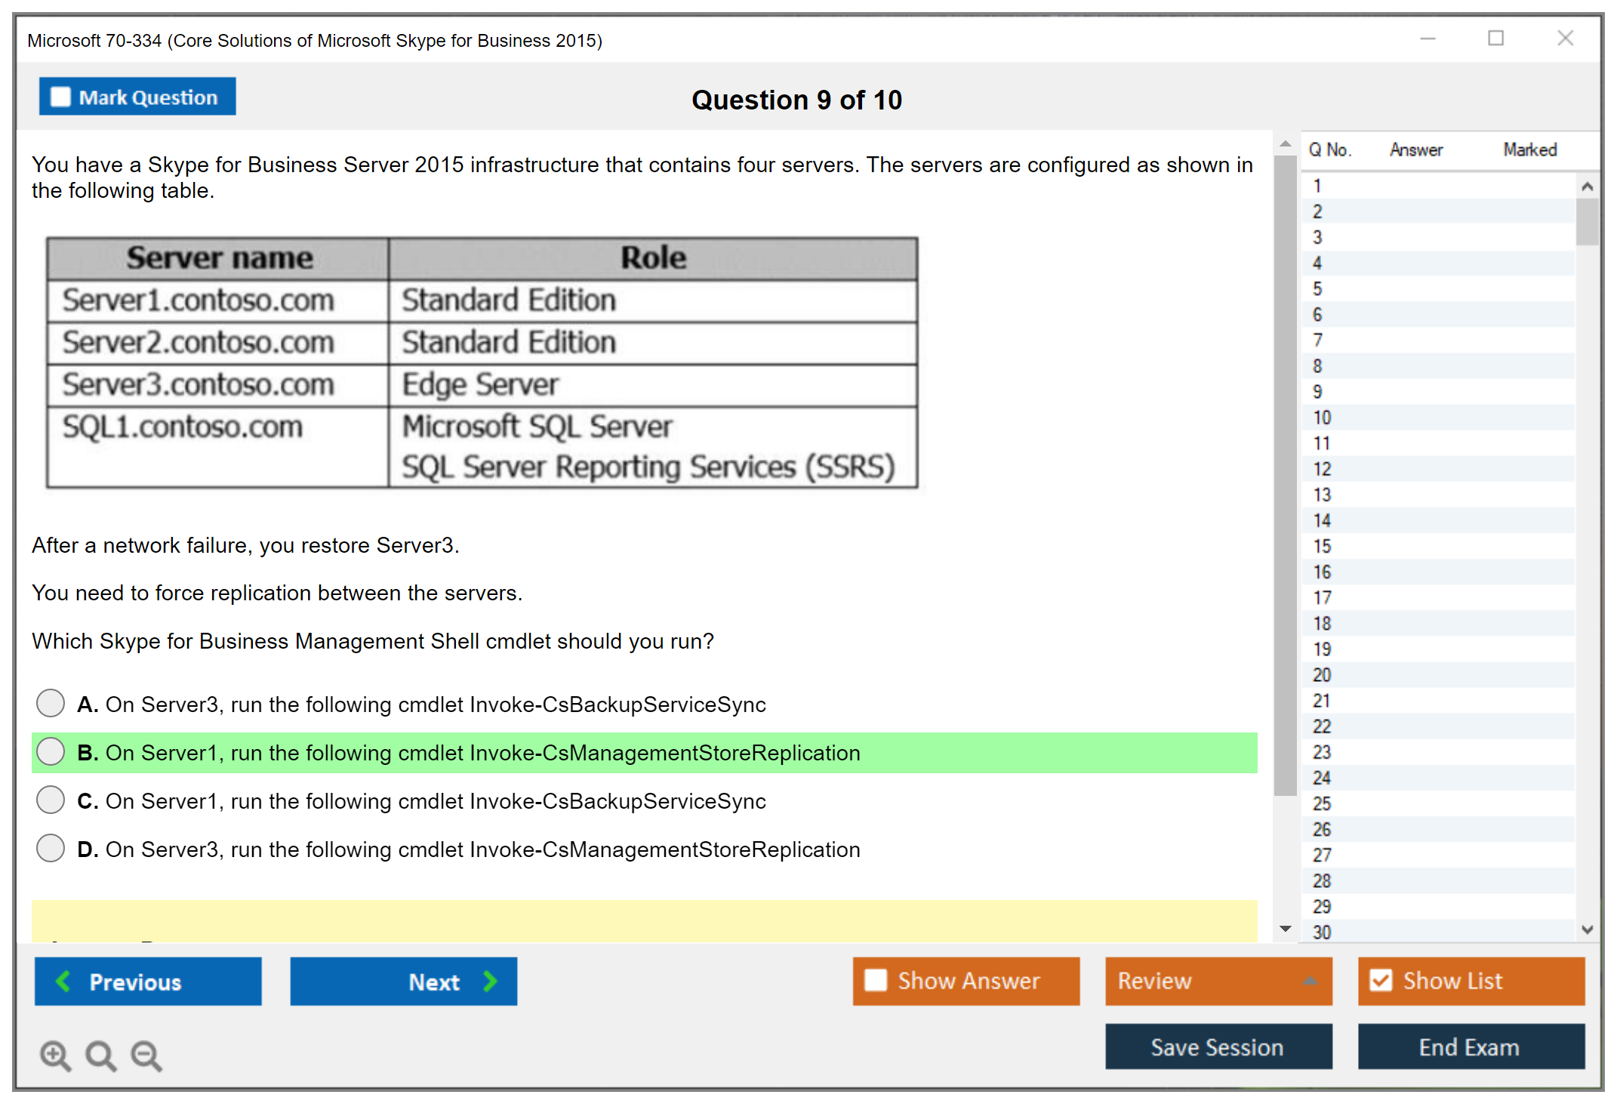Select answer option A radio button
This screenshot has height=1110, width=1623.
[51, 703]
